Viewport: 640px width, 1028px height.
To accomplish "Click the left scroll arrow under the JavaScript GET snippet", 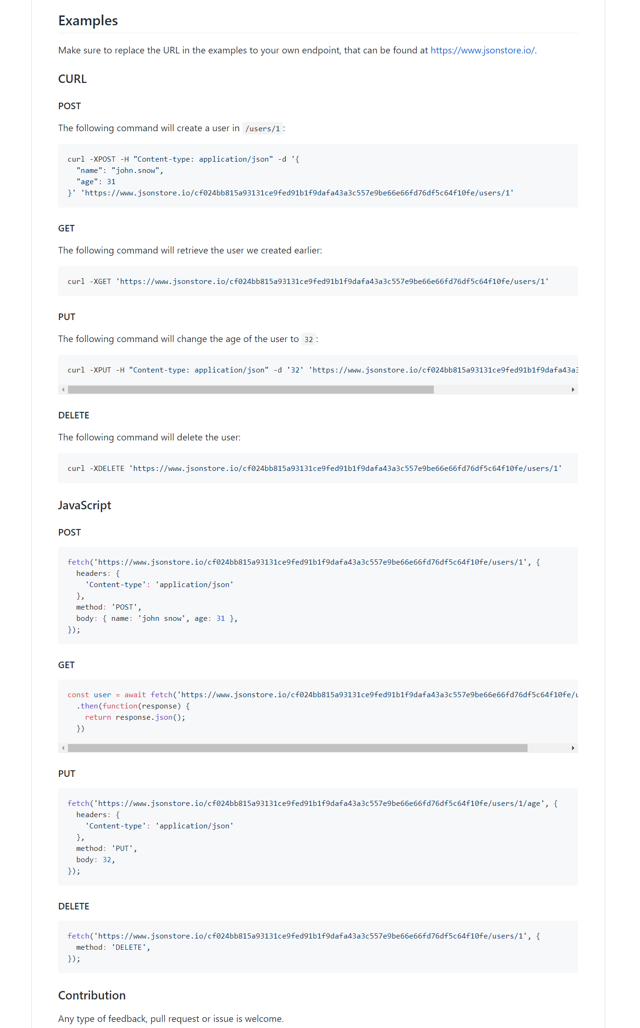I will click(62, 748).
